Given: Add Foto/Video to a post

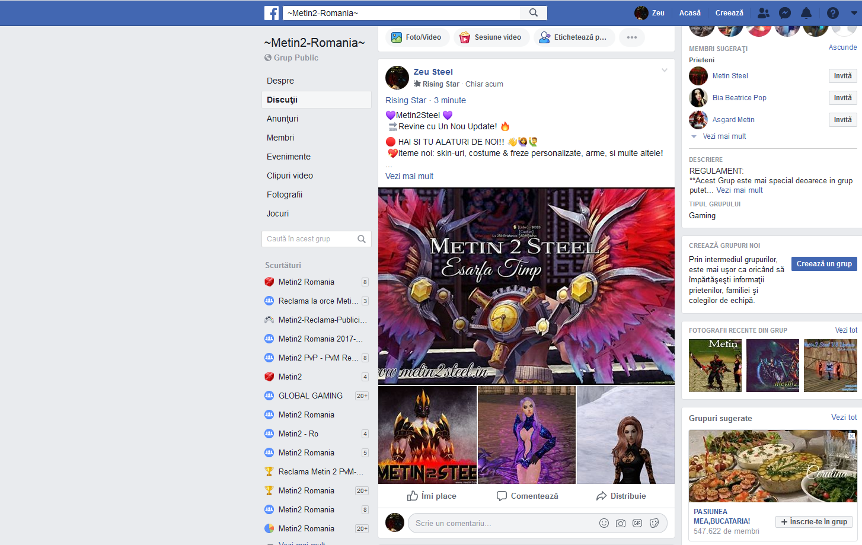Looking at the screenshot, I should tap(416, 37).
